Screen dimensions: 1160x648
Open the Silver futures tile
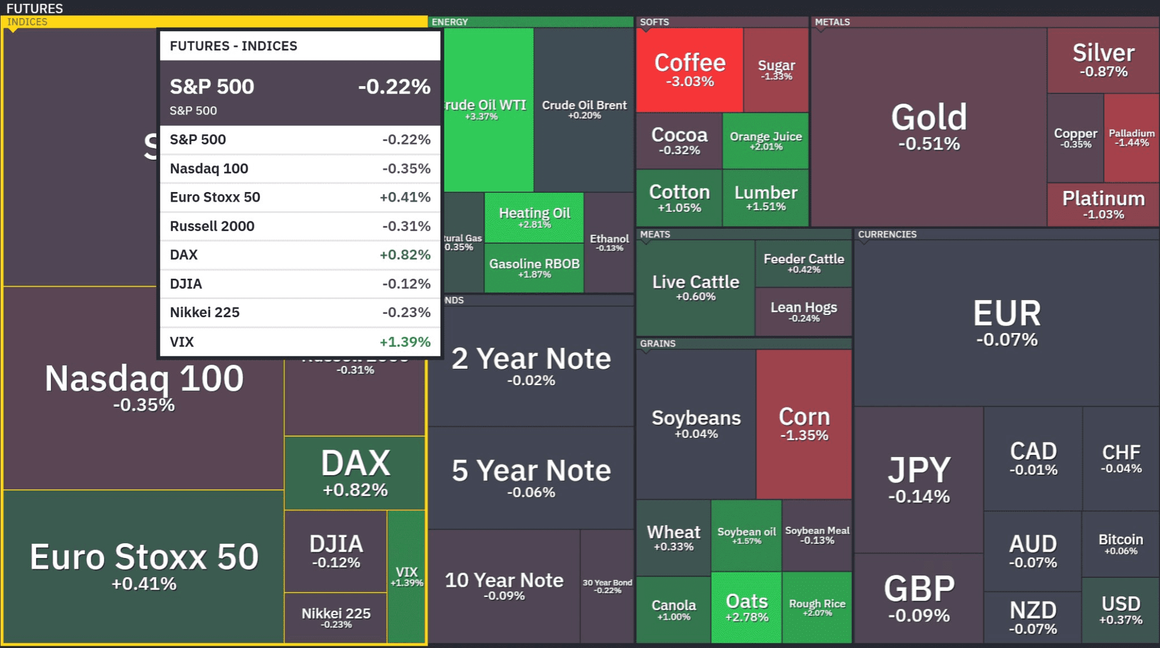point(1103,60)
